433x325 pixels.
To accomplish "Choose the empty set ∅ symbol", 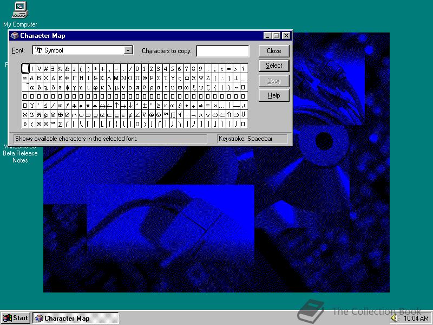I will (67, 114).
